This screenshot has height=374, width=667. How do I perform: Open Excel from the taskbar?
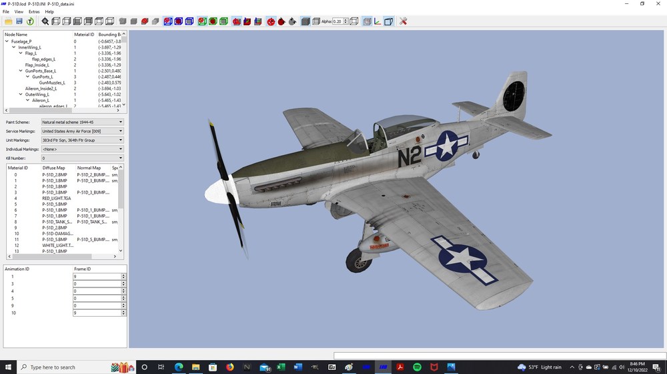(281, 367)
